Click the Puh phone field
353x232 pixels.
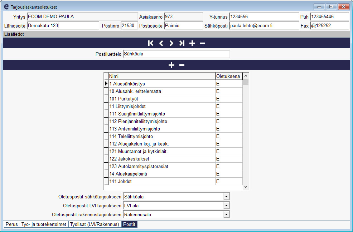[x=330, y=17]
